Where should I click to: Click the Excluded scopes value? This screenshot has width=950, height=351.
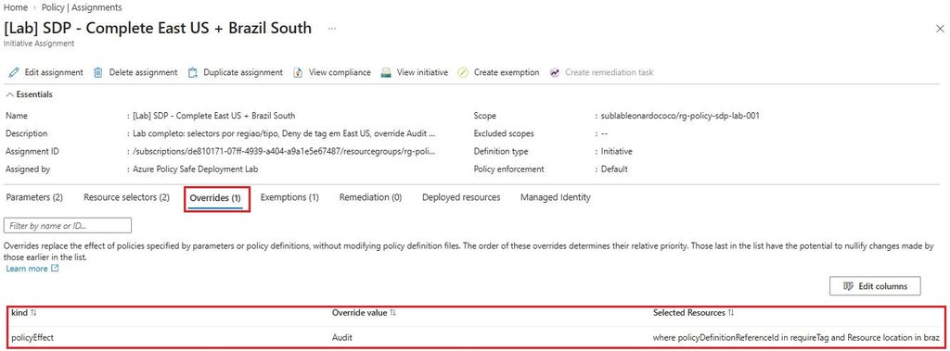pyautogui.click(x=605, y=133)
